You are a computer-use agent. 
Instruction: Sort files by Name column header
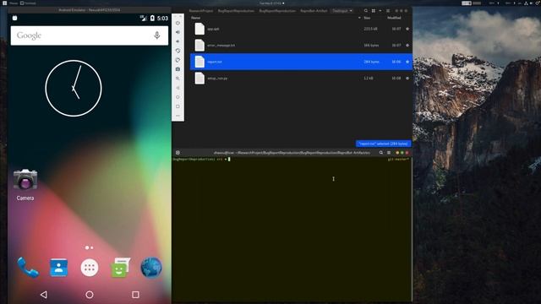pos(195,18)
